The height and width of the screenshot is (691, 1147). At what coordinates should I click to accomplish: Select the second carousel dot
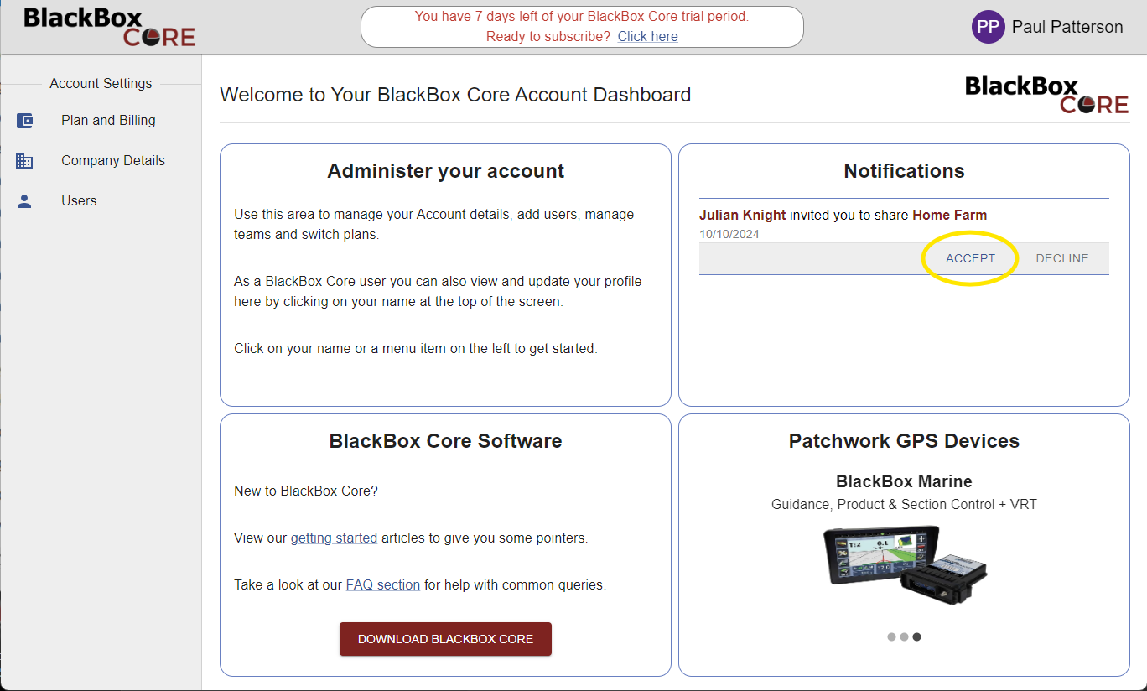[x=904, y=637]
